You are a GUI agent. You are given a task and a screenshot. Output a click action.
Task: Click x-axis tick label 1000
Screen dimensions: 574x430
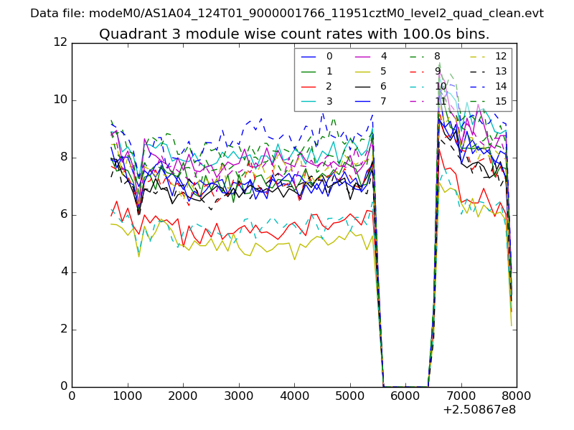[x=127, y=395]
